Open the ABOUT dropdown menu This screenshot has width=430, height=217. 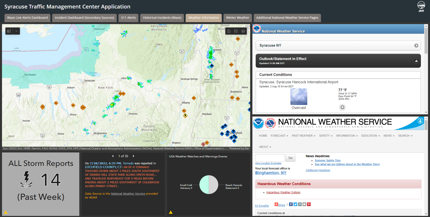point(265,147)
